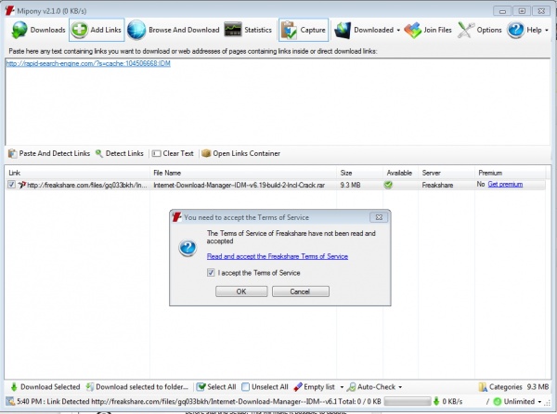The height and width of the screenshot is (414, 557).
Task: Open the Statistics monitor icon
Action: pos(233,30)
